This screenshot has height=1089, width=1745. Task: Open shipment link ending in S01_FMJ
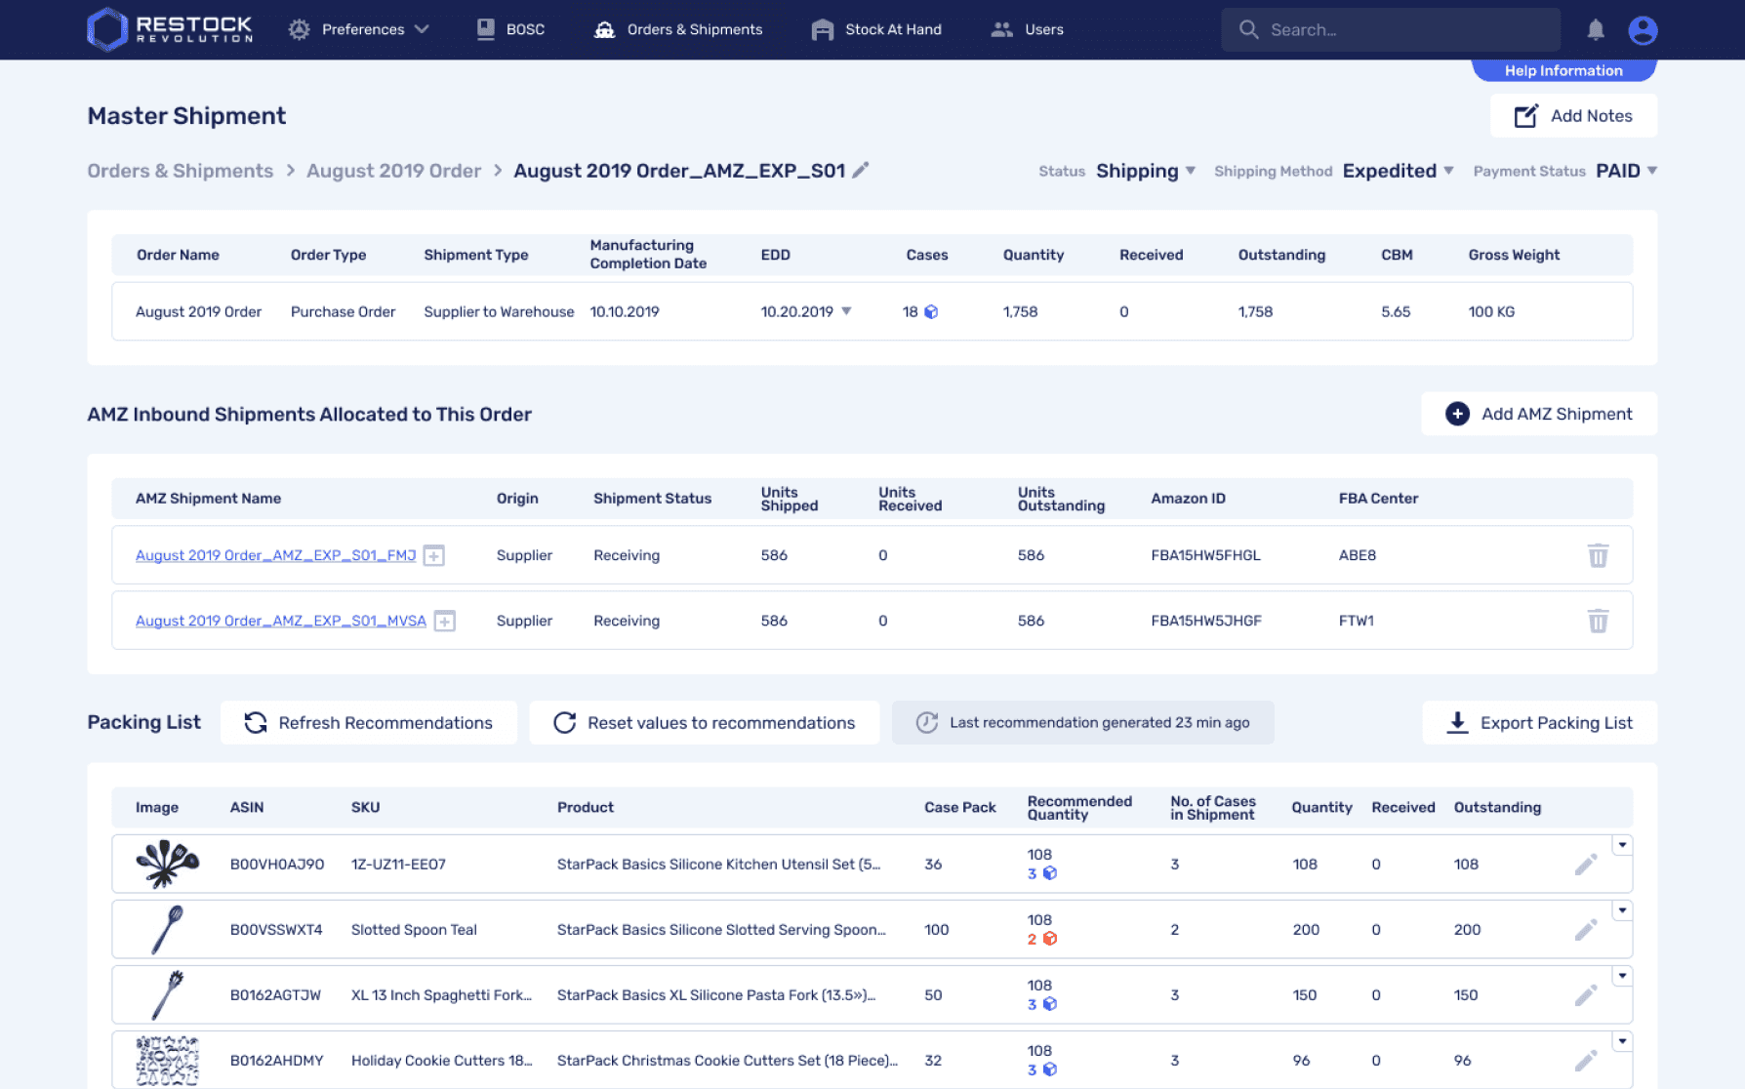tap(275, 555)
